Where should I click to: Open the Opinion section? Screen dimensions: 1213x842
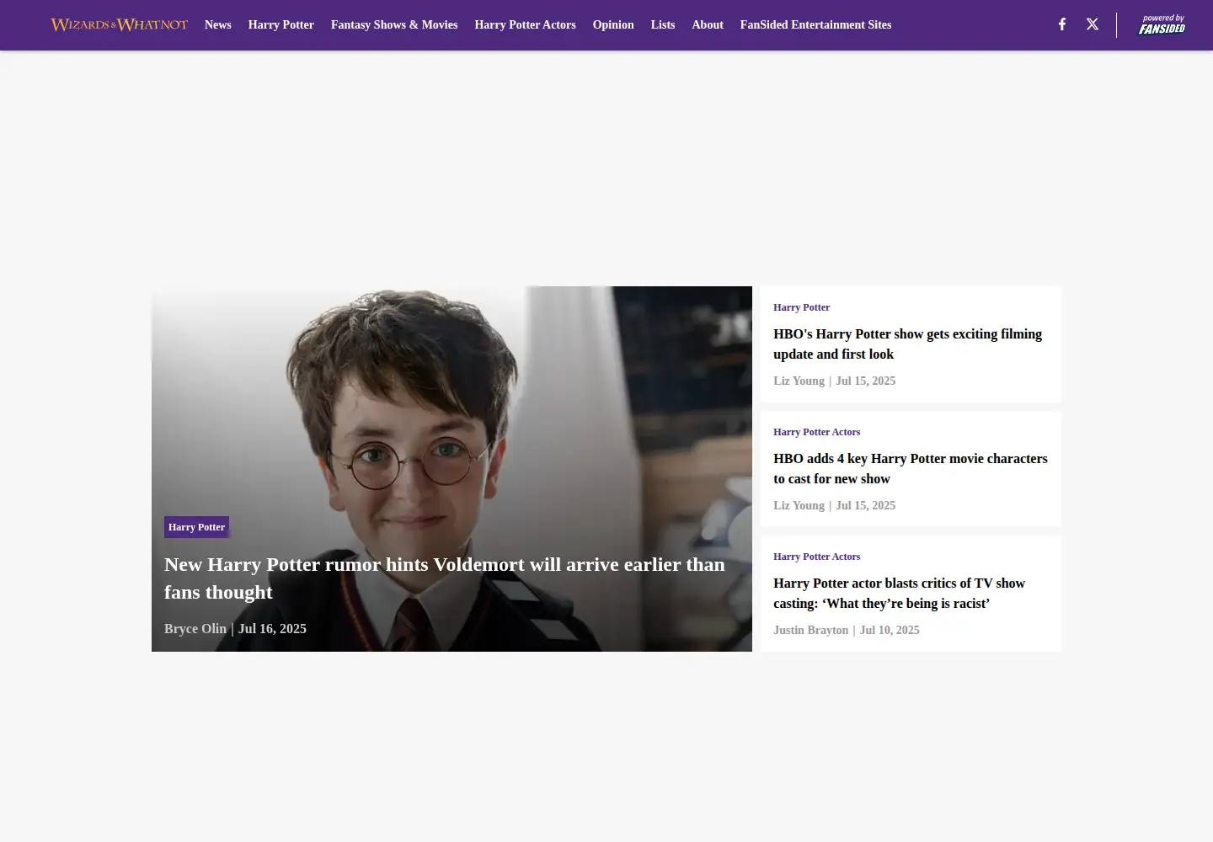click(613, 25)
